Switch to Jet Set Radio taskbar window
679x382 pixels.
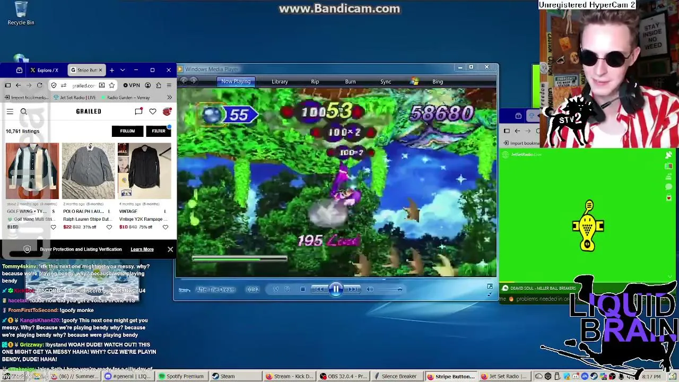[504, 376]
